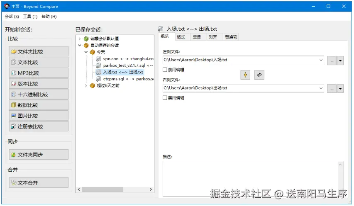354x206 pixels.
Task: Maximize the Beyond Compare window
Action: pyautogui.click(x=329, y=6)
